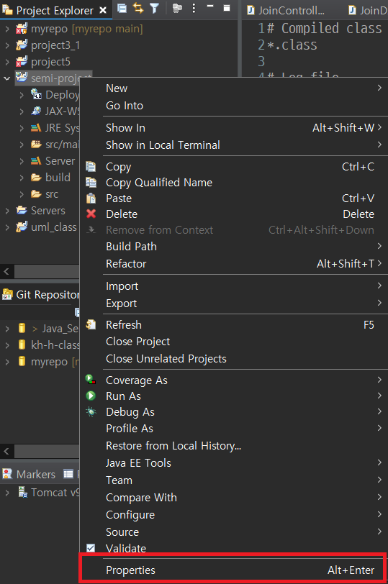Click the uml_class project icon
388x584 pixels.
[22, 227]
